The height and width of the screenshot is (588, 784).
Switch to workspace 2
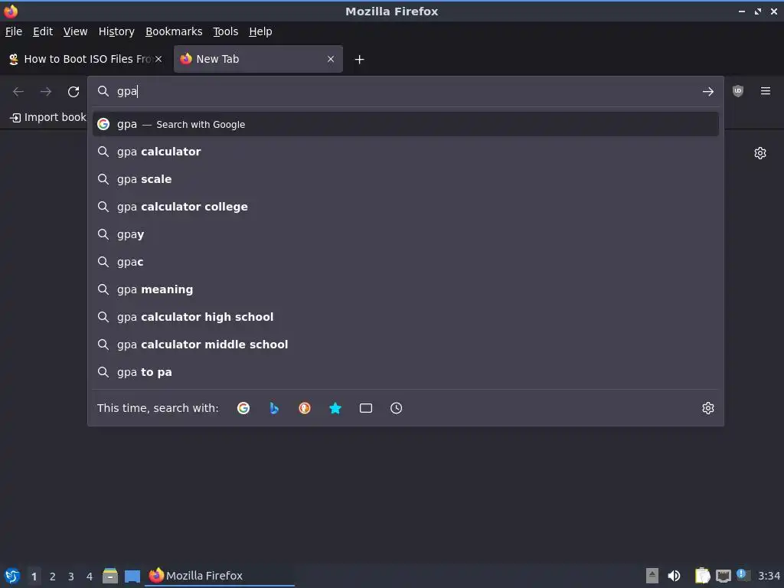coord(53,576)
